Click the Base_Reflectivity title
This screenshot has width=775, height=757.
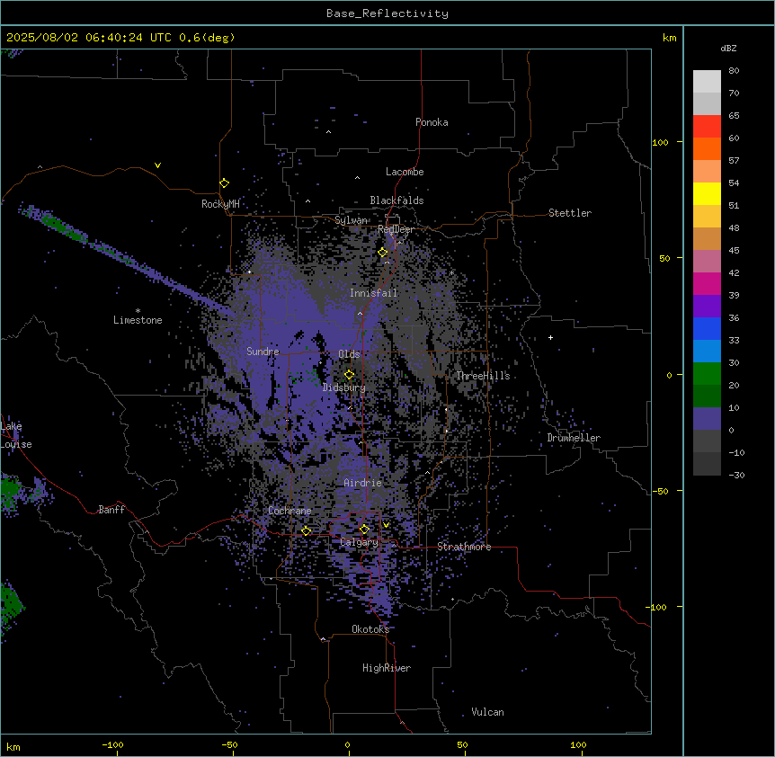point(387,13)
